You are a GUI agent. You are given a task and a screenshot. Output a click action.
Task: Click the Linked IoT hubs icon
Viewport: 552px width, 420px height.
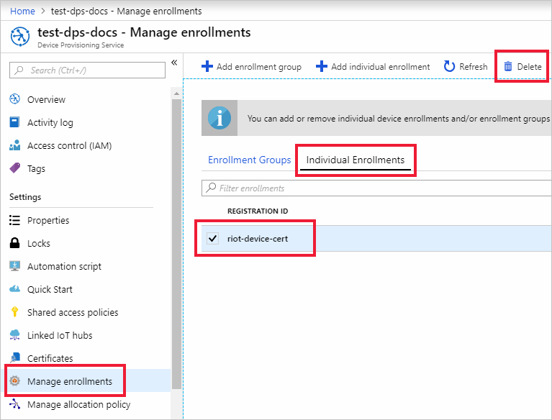(x=15, y=335)
